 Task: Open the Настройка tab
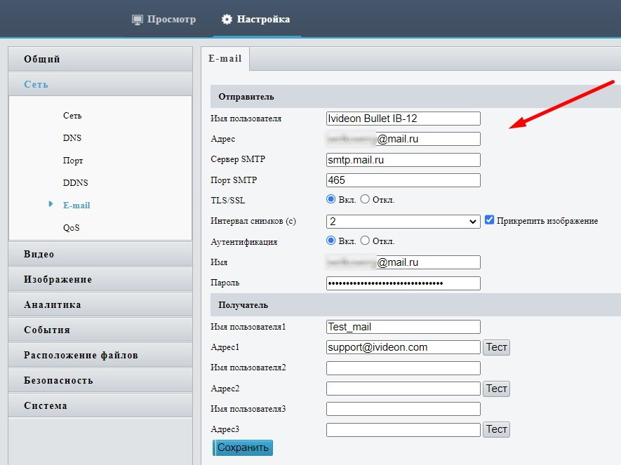click(x=256, y=20)
